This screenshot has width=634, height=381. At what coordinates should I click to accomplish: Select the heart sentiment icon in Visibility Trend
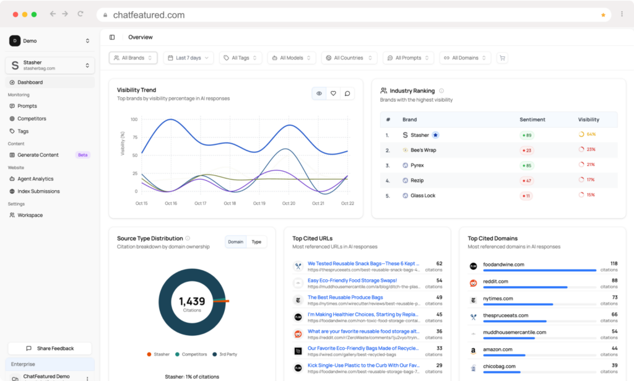pyautogui.click(x=333, y=94)
